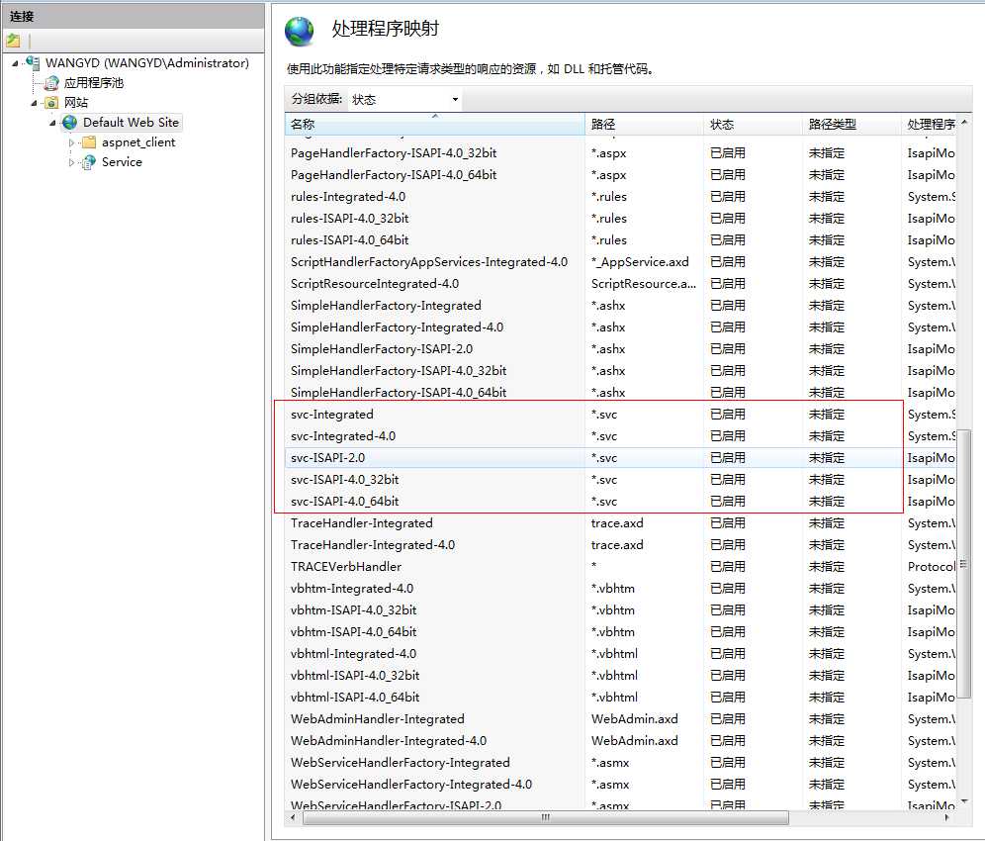The width and height of the screenshot is (985, 841).
Task: Sort by the 路径 column header
Action: [644, 125]
